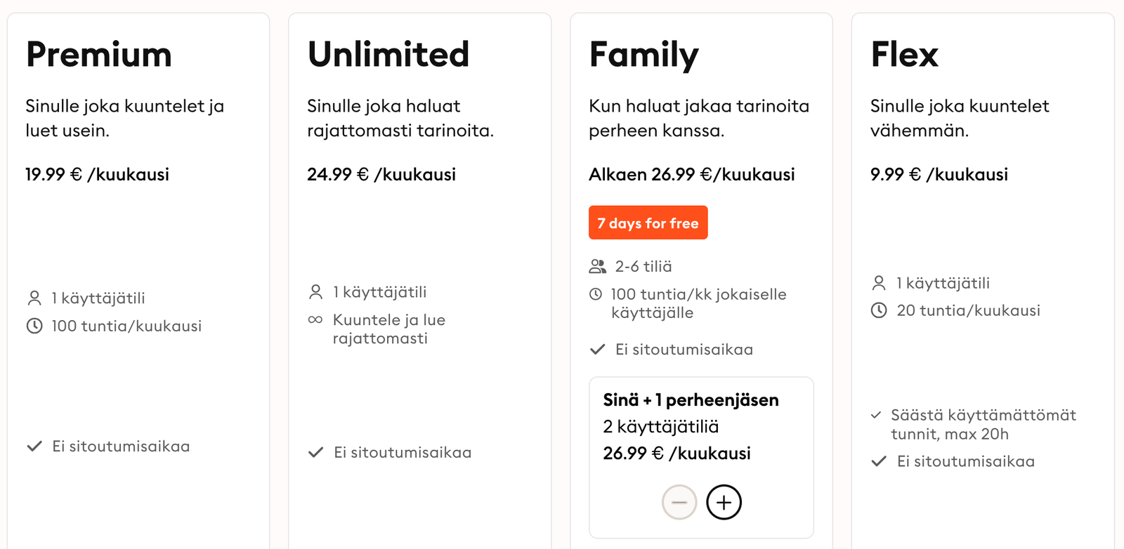This screenshot has height=549, width=1124.
Task: Click the minus button to remove family member
Action: pos(679,502)
